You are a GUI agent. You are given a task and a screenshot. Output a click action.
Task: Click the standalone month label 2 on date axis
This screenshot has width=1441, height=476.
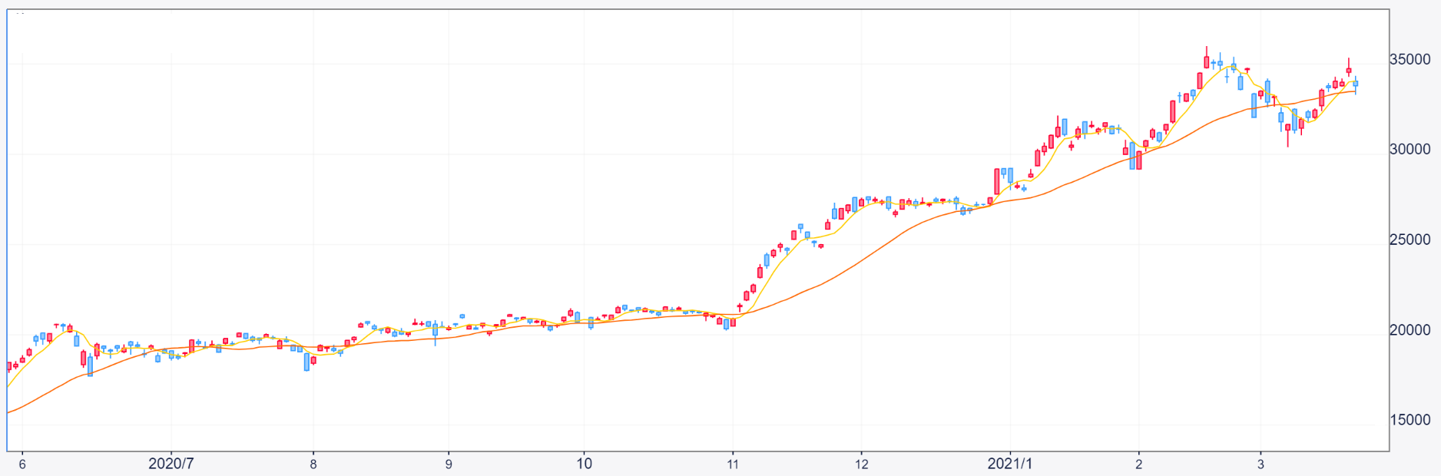pyautogui.click(x=1139, y=464)
